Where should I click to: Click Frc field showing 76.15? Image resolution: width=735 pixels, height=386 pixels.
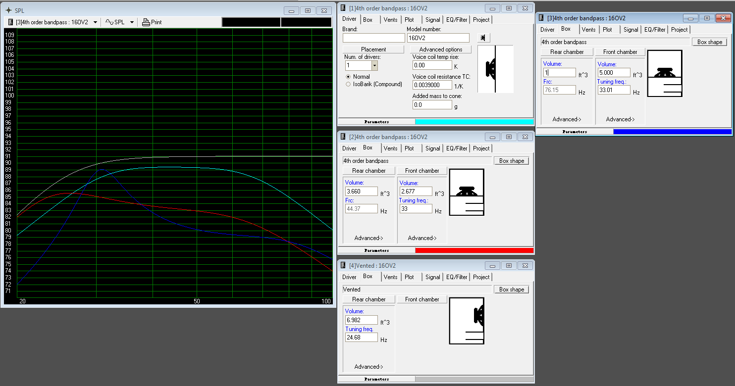pyautogui.click(x=559, y=90)
